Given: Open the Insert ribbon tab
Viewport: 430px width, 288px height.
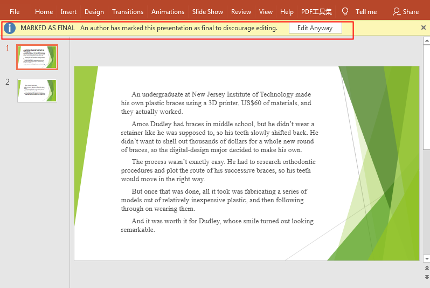Looking at the screenshot, I should pyautogui.click(x=68, y=12).
